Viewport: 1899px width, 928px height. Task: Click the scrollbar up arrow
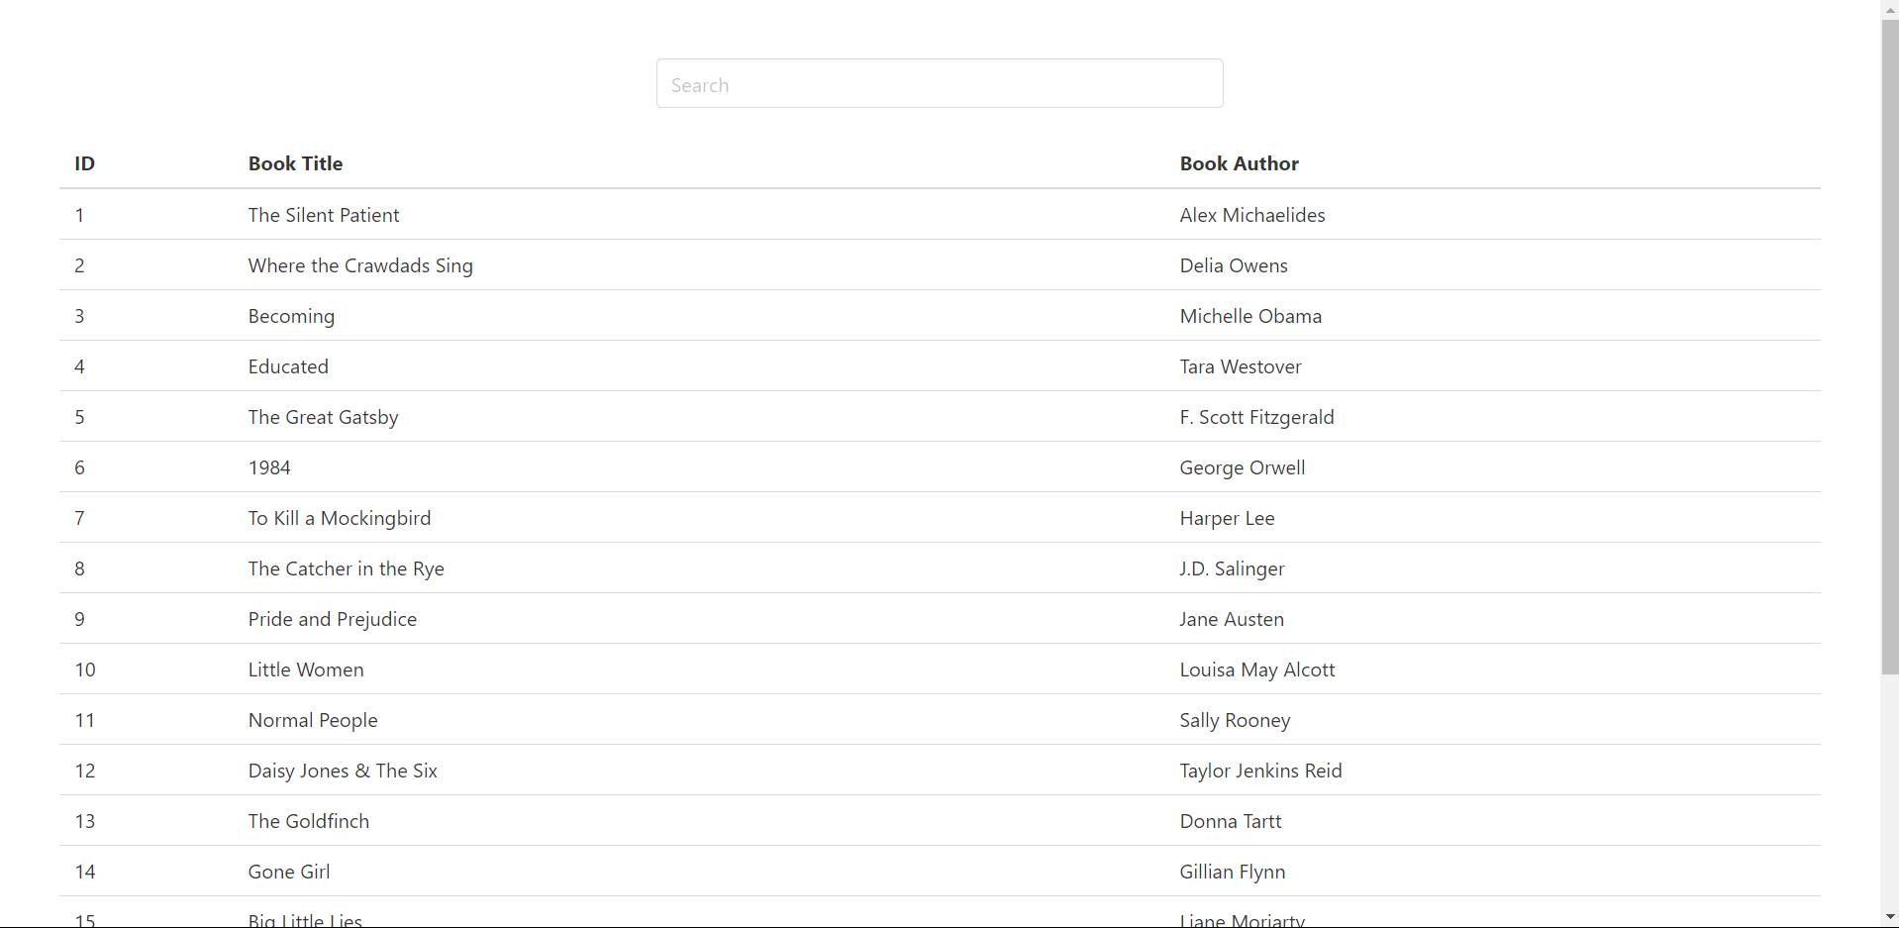pyautogui.click(x=1890, y=8)
